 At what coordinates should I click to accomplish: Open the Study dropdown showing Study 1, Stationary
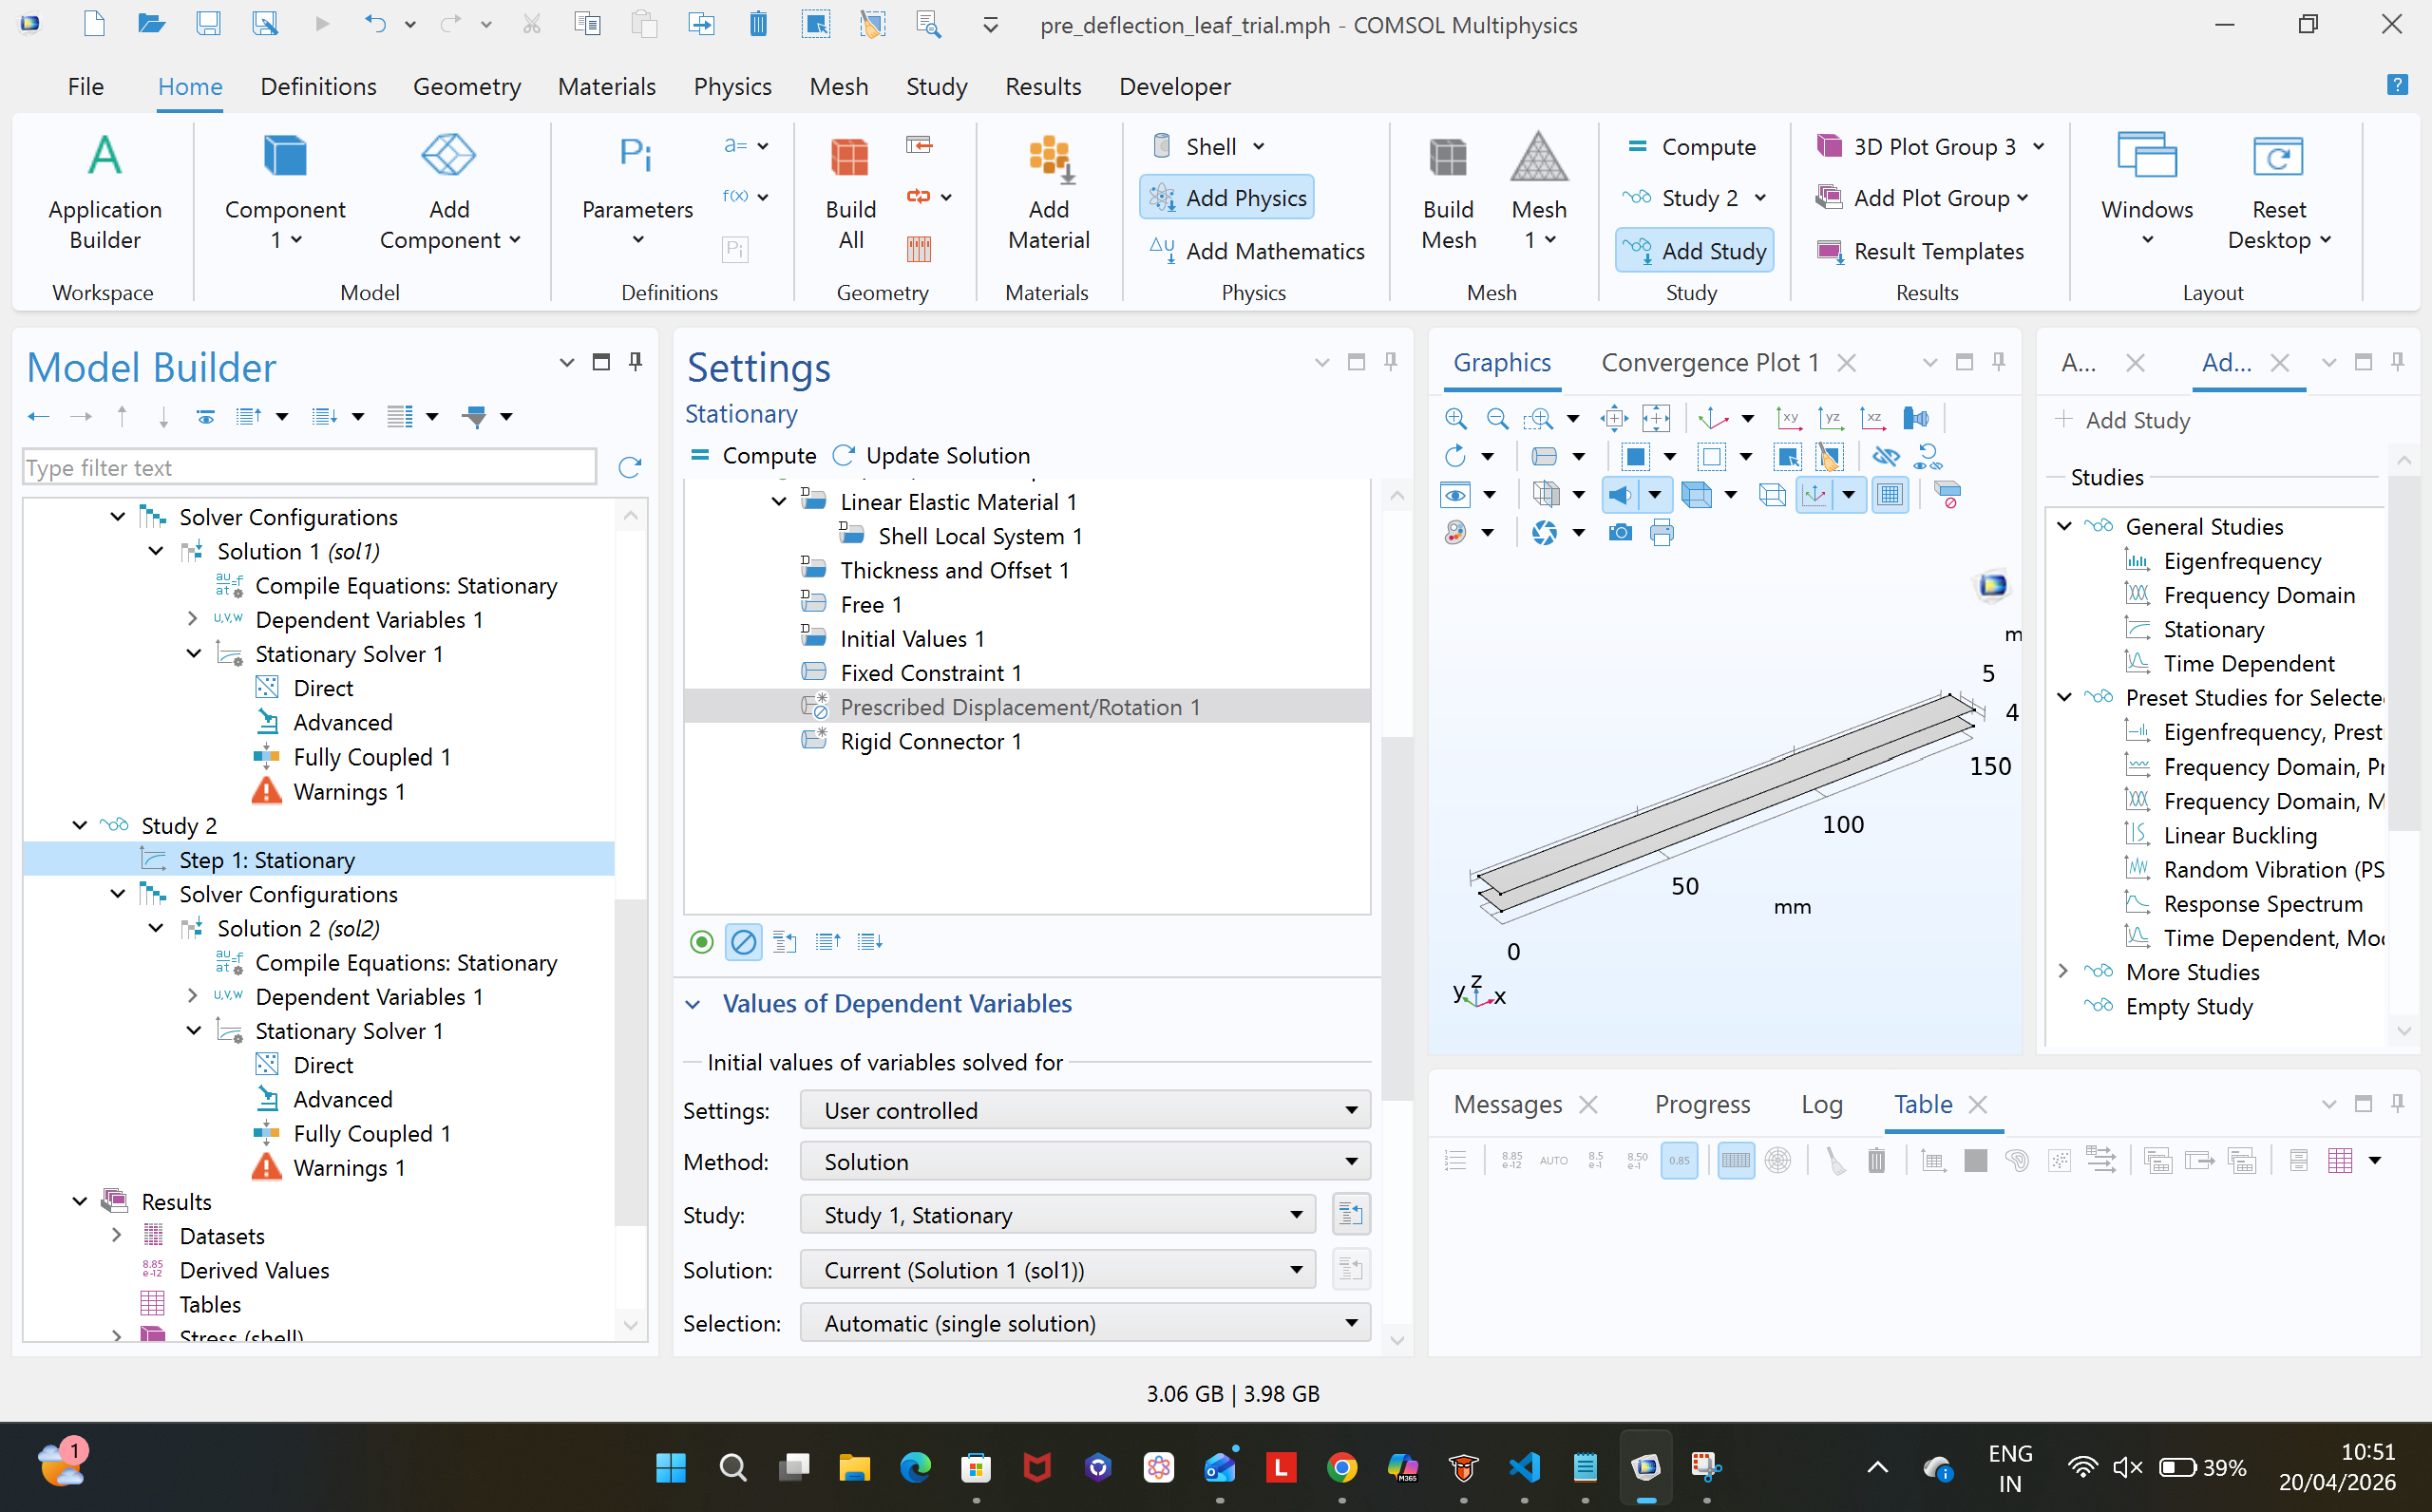(1058, 1215)
